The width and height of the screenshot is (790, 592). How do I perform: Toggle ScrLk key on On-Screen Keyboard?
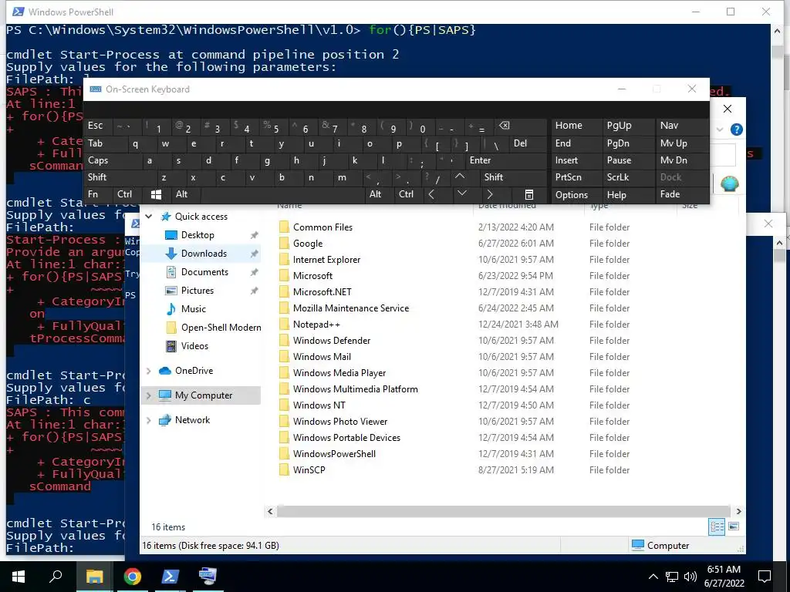[x=628, y=177]
